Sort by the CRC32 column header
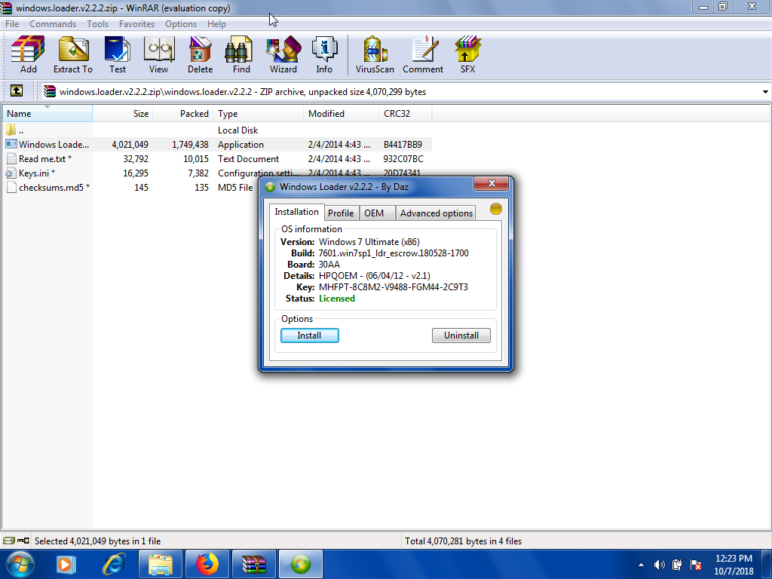Screen dimensions: 772x579 click(405, 113)
